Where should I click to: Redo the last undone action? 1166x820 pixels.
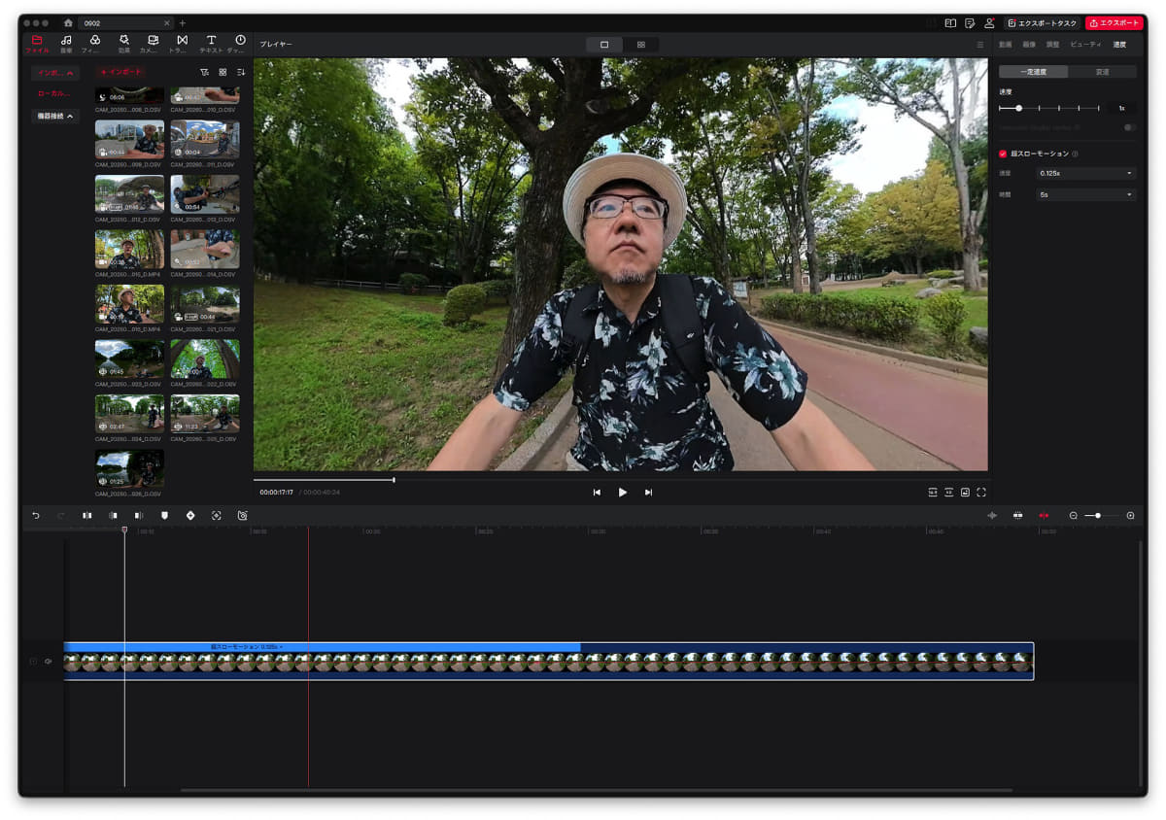[x=61, y=515]
